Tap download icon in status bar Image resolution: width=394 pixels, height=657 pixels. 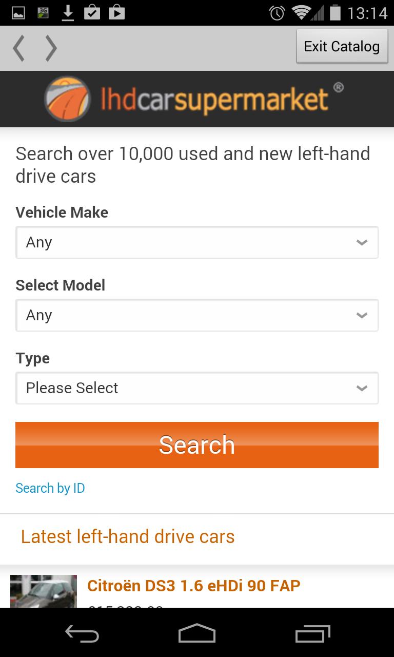pos(68,12)
